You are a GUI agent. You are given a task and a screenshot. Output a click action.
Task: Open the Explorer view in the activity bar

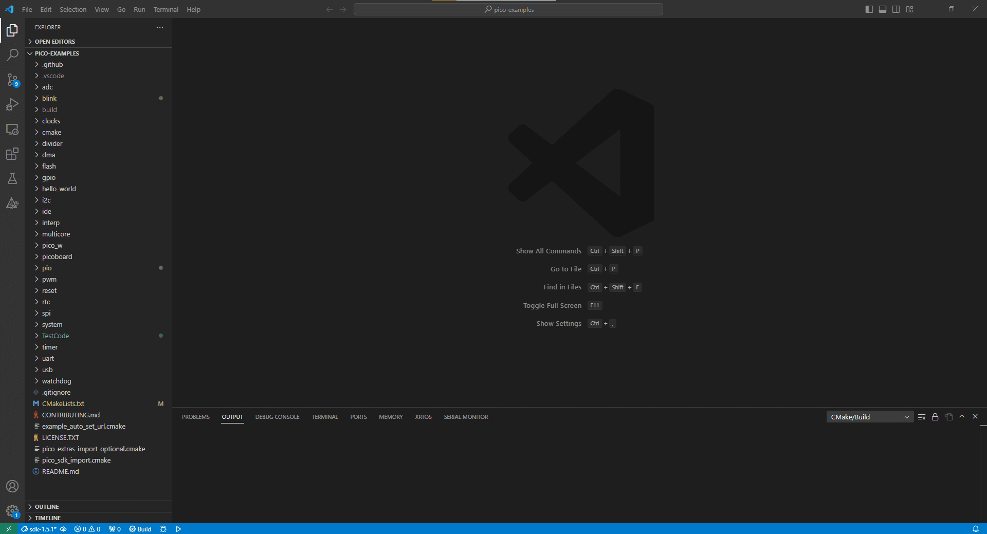point(12,31)
